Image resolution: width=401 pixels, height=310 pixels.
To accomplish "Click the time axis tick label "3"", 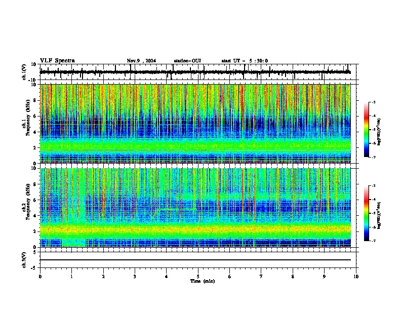I will 135,277.
